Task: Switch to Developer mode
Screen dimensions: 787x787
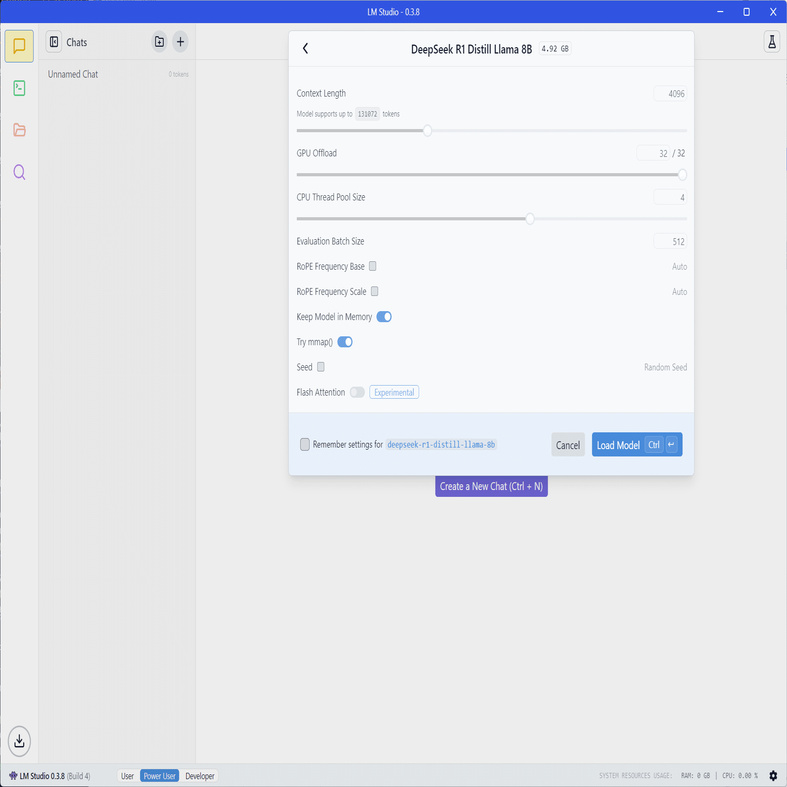Action: pos(200,776)
